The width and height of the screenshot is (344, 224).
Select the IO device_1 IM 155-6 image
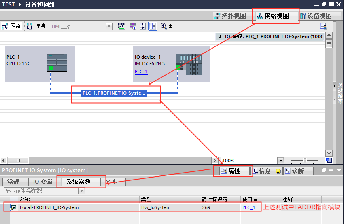click(189, 65)
